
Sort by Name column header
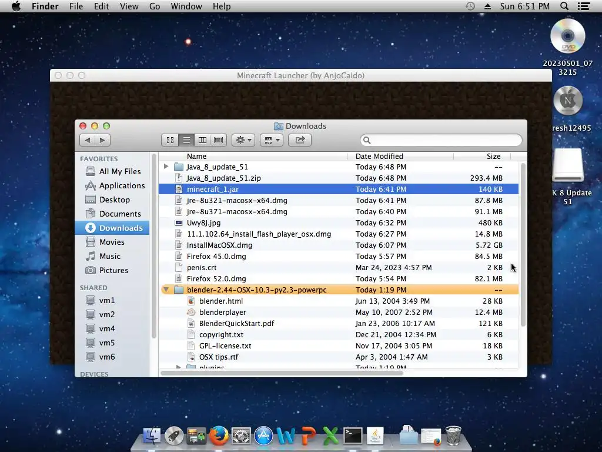253,156
